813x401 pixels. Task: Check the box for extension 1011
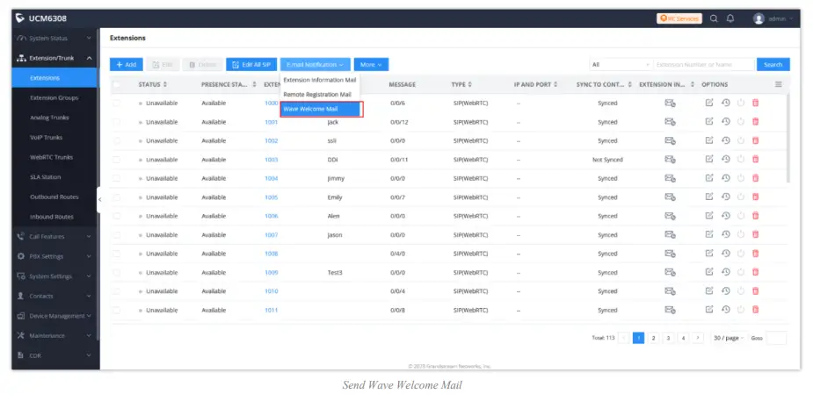[x=117, y=310]
